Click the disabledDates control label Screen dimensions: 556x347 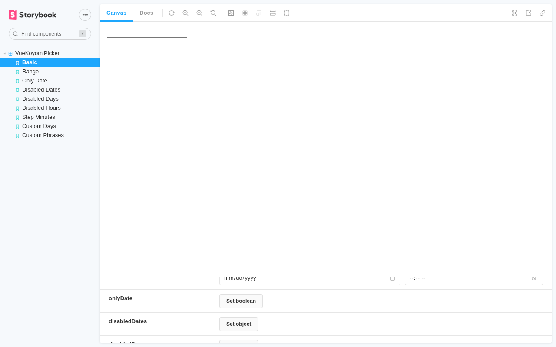pos(128,321)
